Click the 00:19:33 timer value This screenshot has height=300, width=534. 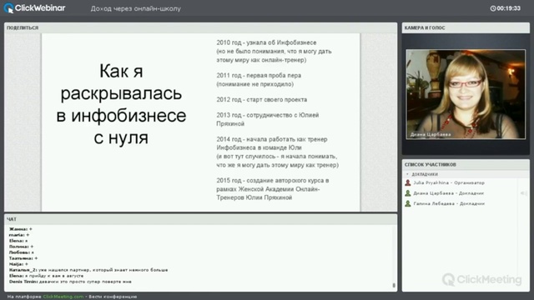pos(508,8)
